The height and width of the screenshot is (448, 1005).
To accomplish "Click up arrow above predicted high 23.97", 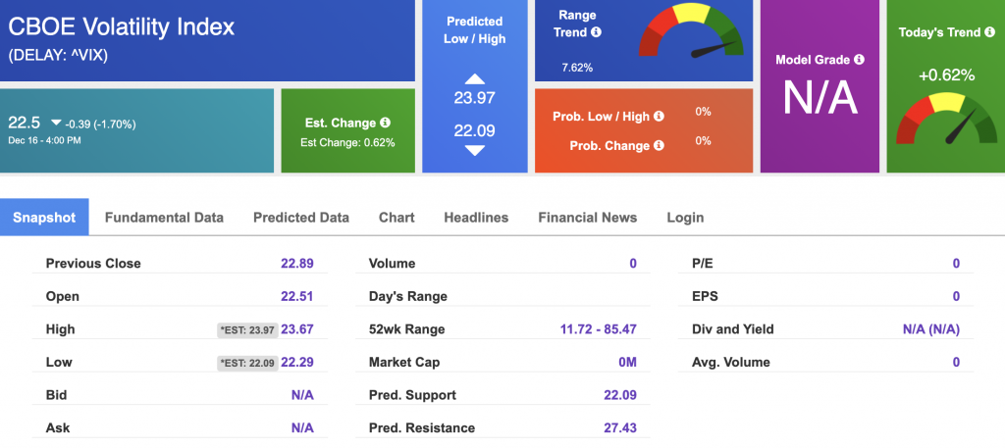I will 474,79.
